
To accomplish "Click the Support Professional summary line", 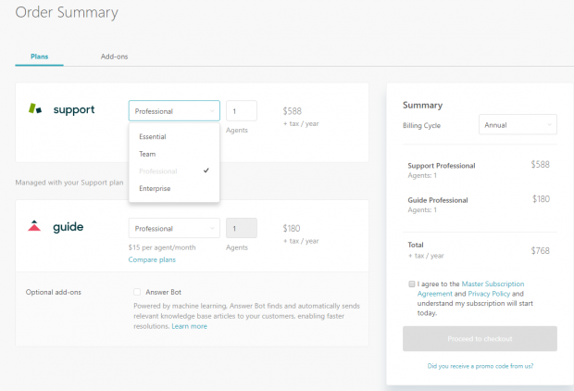I will point(441,166).
